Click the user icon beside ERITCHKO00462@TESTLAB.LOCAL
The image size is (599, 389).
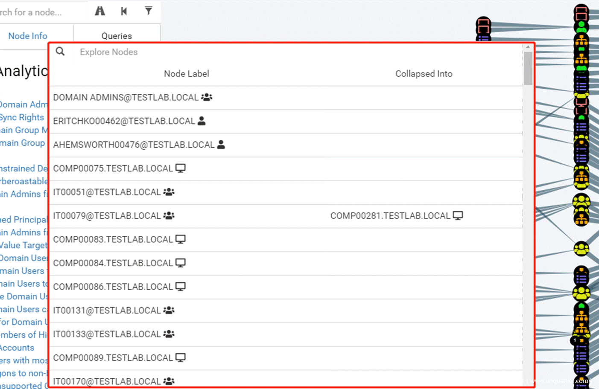[202, 121]
